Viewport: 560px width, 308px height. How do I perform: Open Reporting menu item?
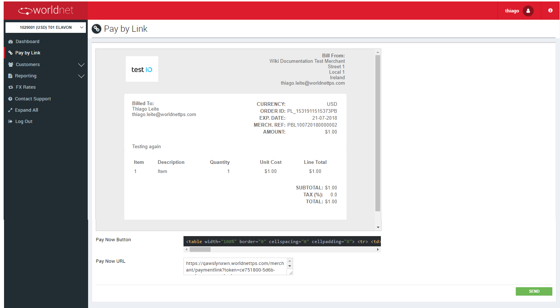[26, 76]
